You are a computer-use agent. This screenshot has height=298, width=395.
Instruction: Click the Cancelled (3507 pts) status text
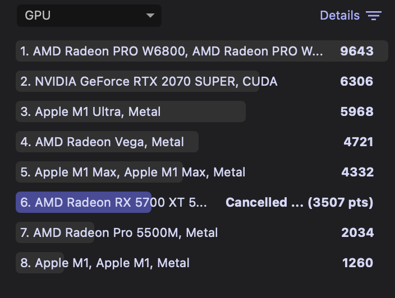pos(299,202)
